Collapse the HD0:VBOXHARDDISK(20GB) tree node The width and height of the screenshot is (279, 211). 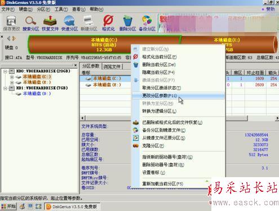(5, 71)
